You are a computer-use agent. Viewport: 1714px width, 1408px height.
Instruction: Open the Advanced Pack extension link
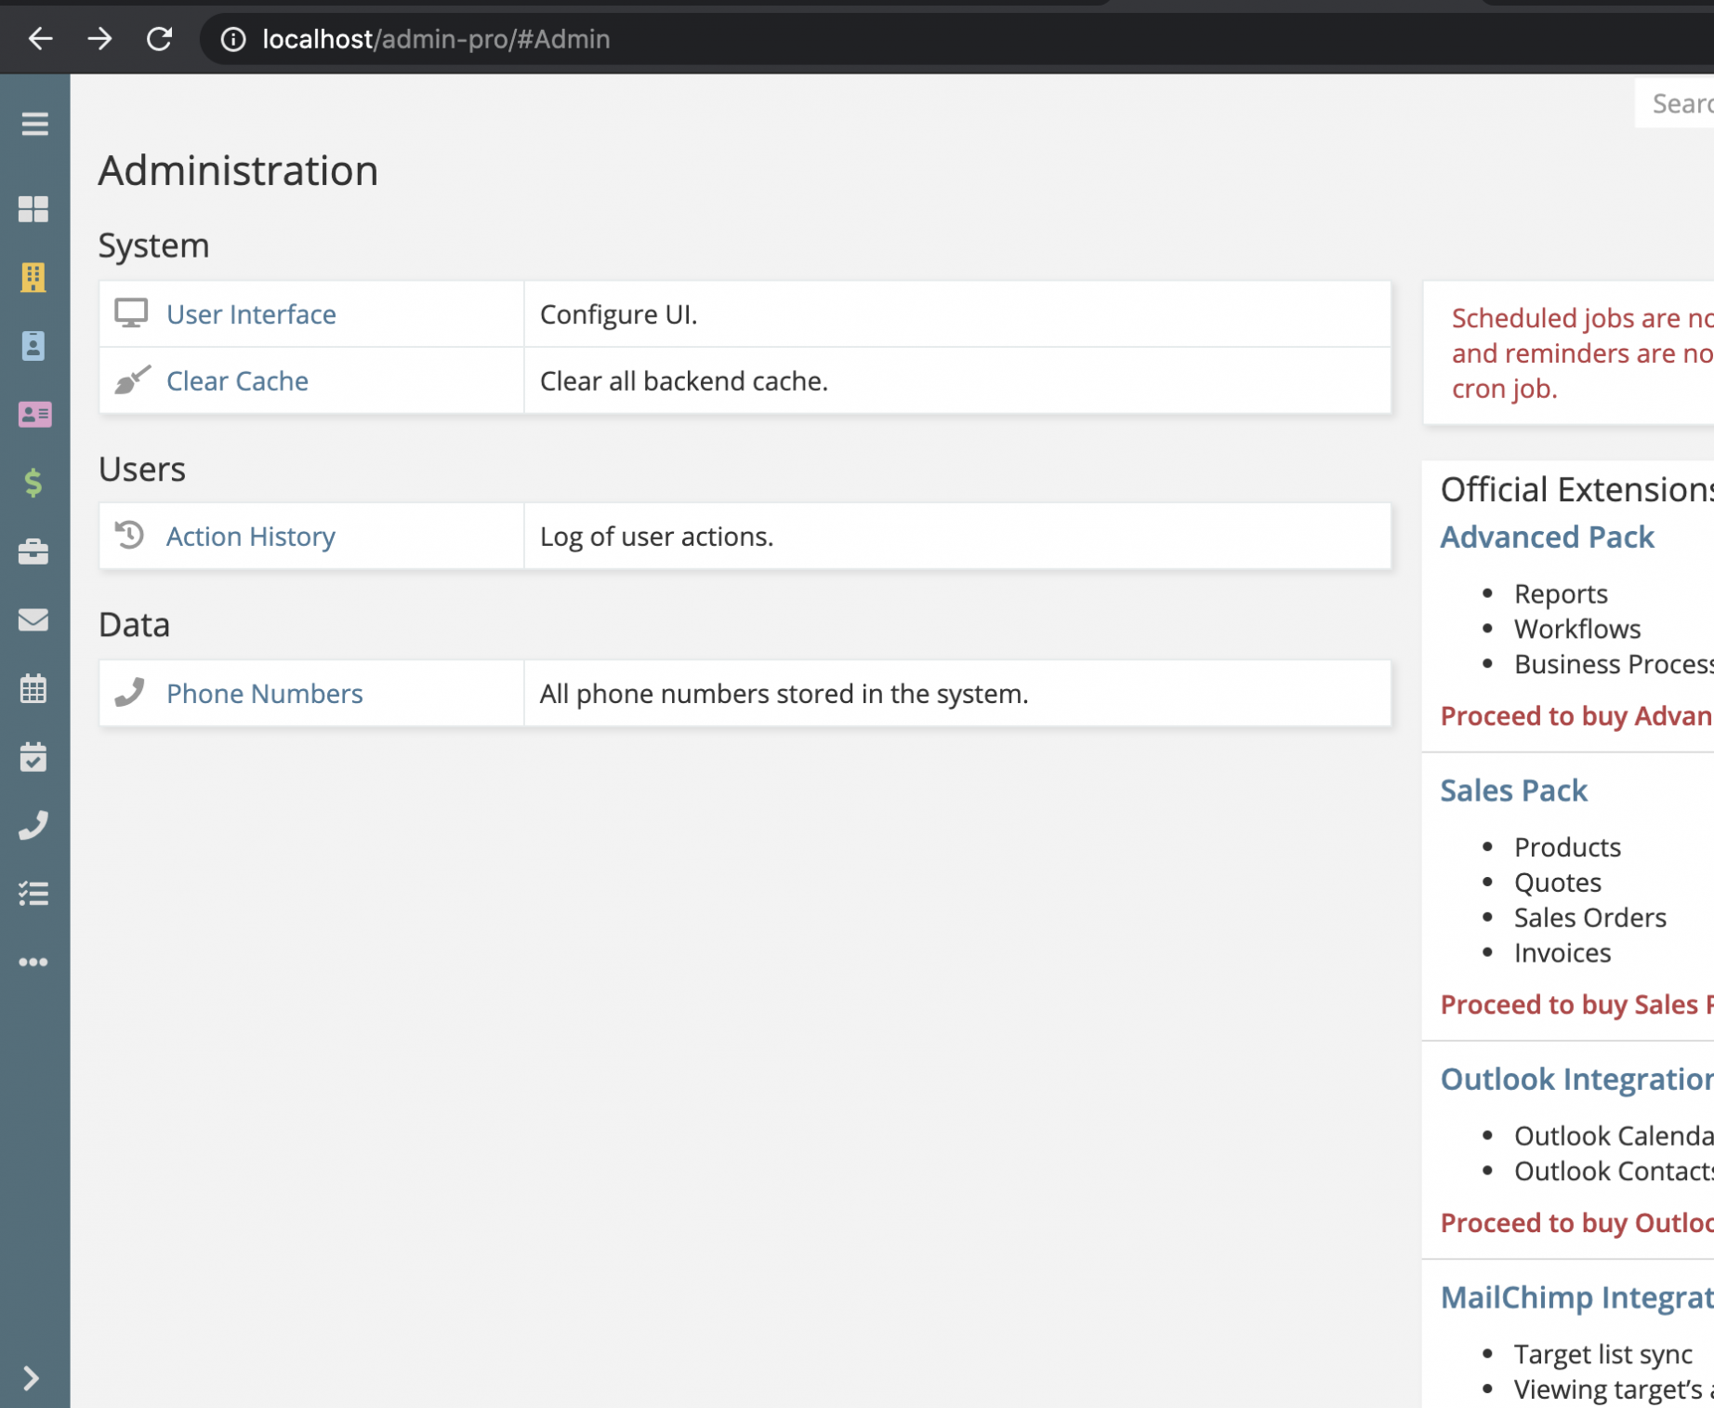[1547, 537]
